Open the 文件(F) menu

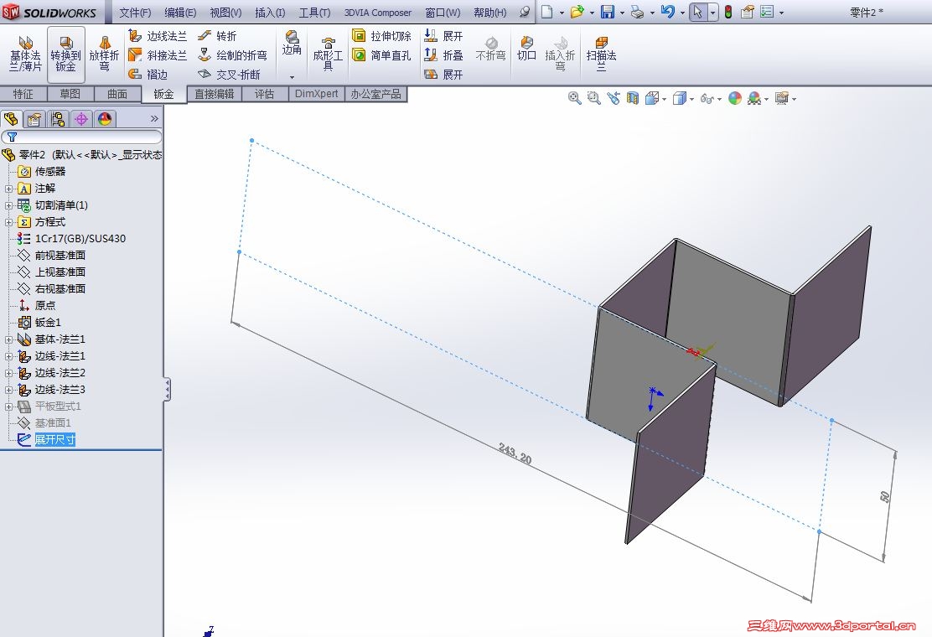[135, 13]
